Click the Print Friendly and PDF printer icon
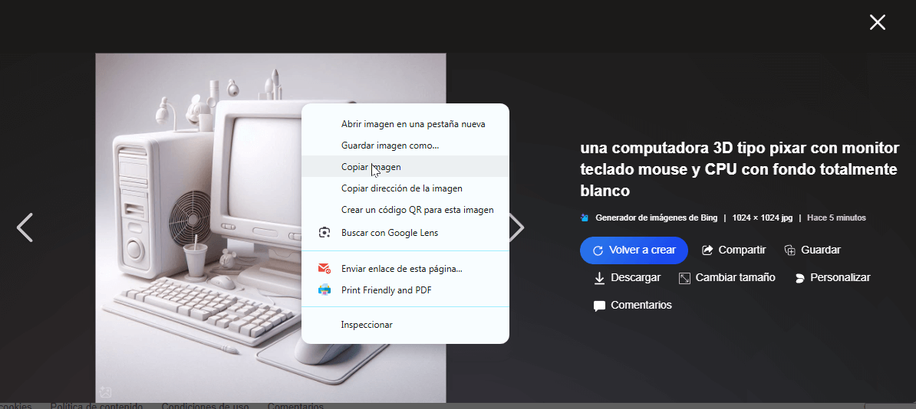Screen dimensions: 916x409 click(x=325, y=290)
